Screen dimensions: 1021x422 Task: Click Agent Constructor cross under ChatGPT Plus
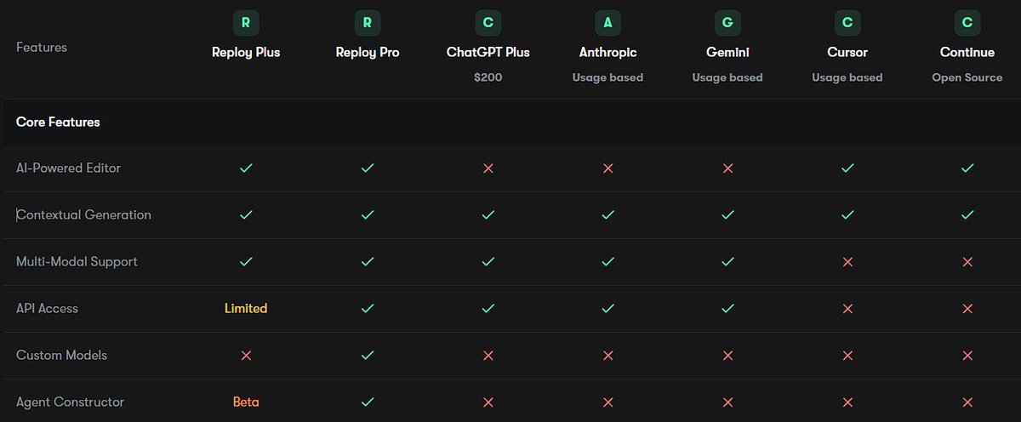pyautogui.click(x=488, y=402)
